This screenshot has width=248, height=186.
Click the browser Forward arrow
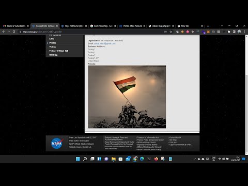tap(9, 32)
